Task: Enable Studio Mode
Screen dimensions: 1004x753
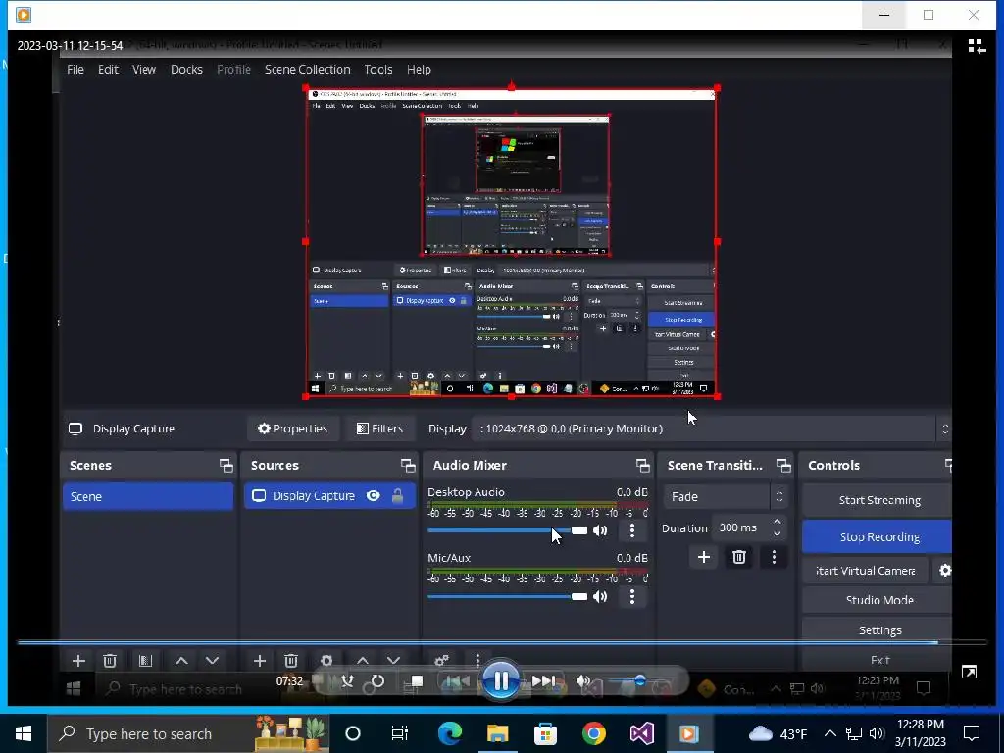Action: [x=877, y=600]
